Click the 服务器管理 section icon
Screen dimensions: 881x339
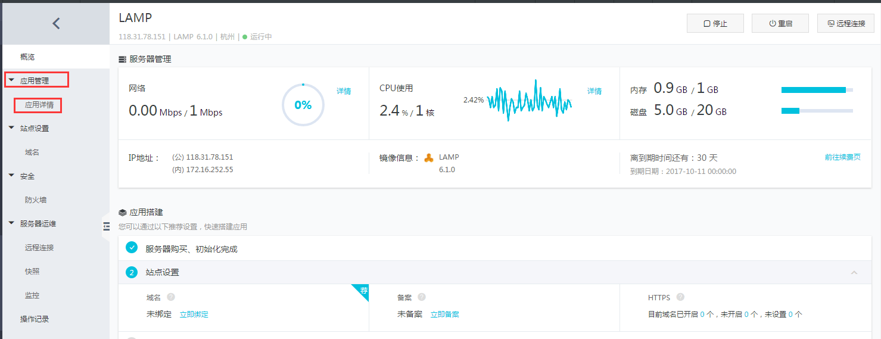coord(123,59)
